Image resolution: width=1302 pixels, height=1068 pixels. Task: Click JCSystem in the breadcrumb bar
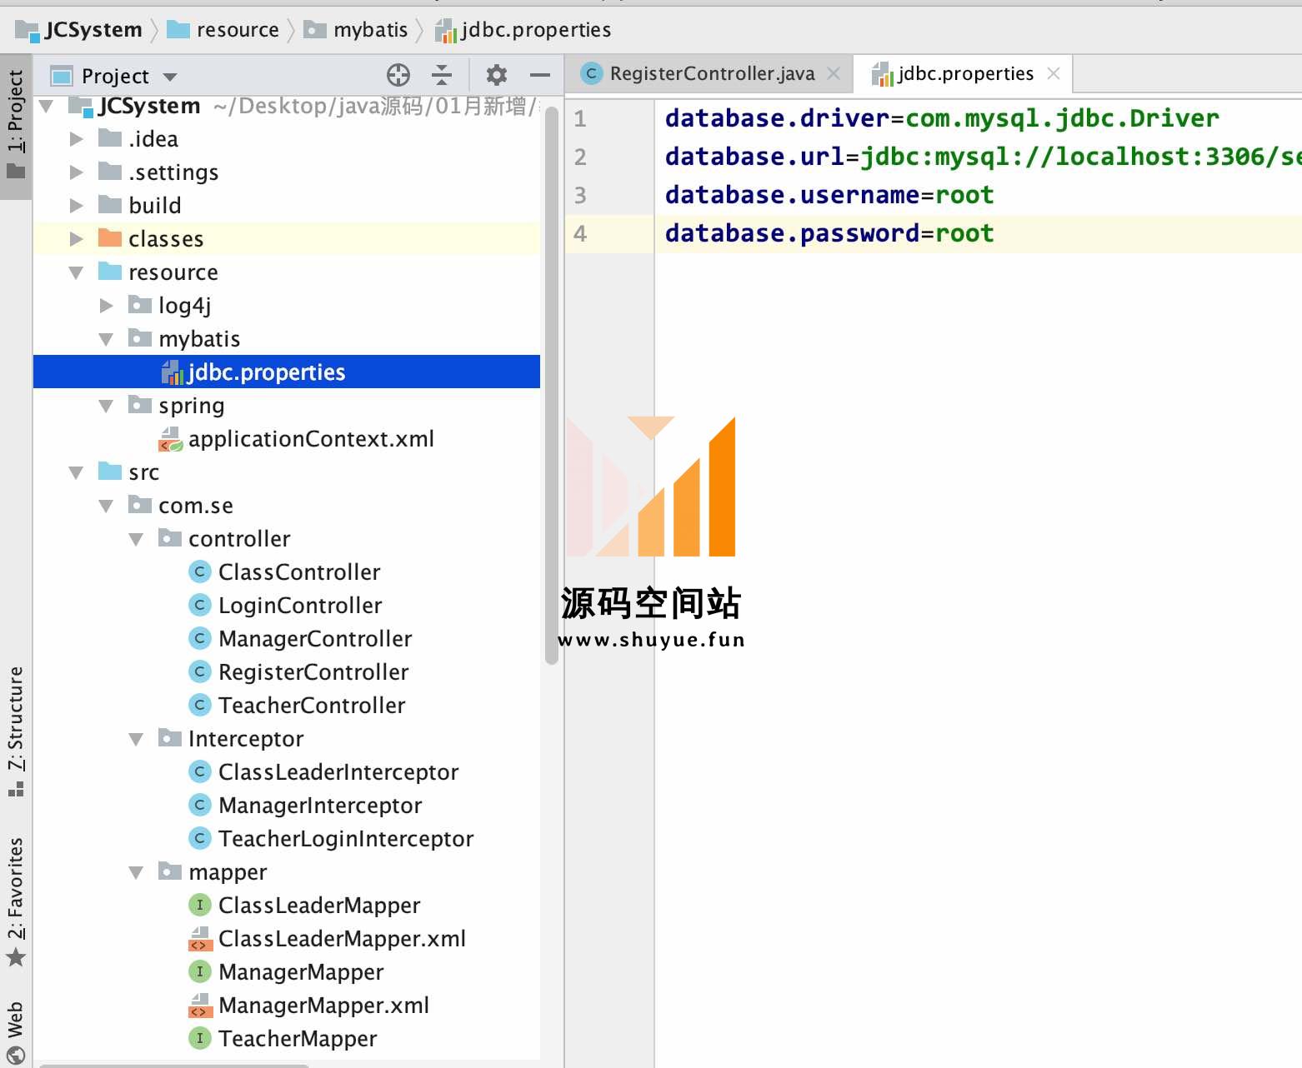tap(79, 30)
